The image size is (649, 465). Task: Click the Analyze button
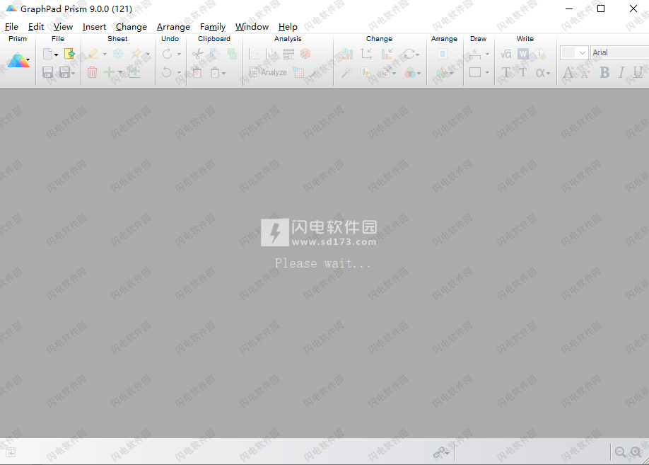[x=268, y=72]
